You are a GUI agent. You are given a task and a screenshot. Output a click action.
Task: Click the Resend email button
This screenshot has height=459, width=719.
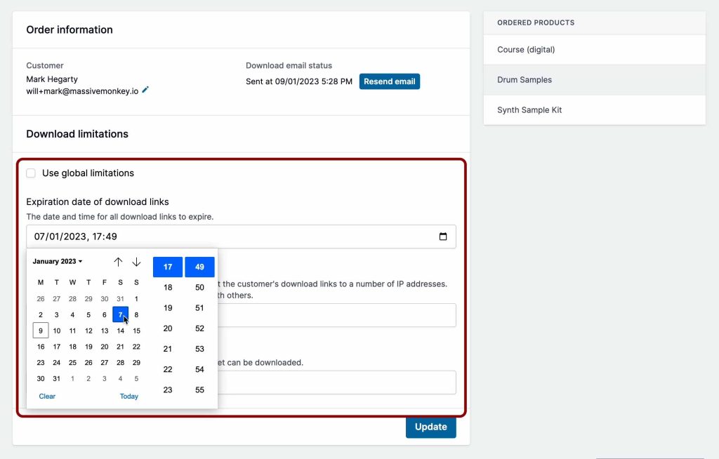(389, 81)
